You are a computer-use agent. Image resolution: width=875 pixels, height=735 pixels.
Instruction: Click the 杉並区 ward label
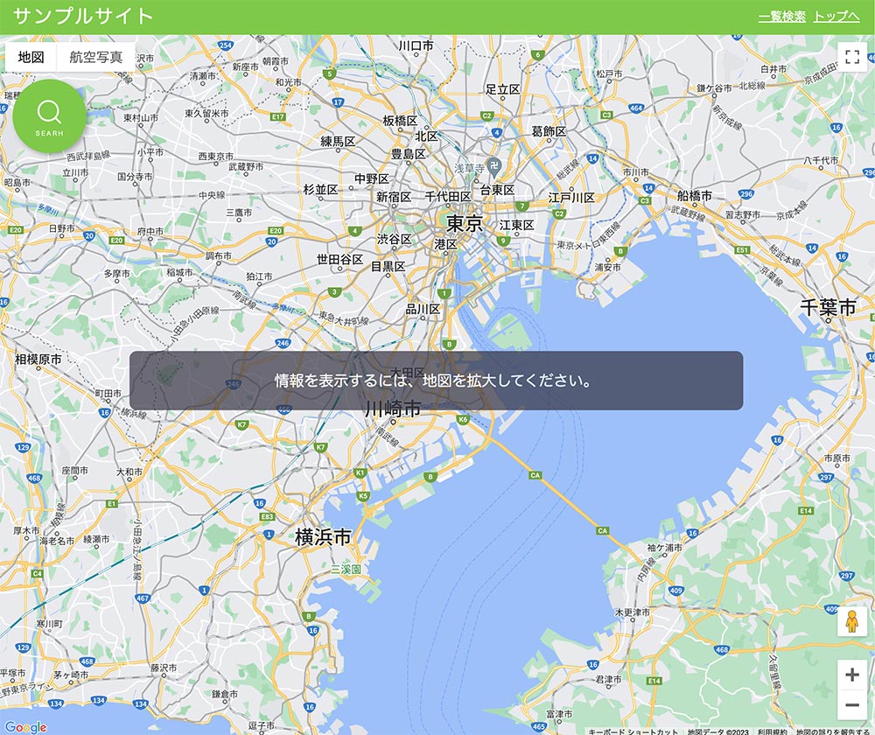[x=321, y=190]
